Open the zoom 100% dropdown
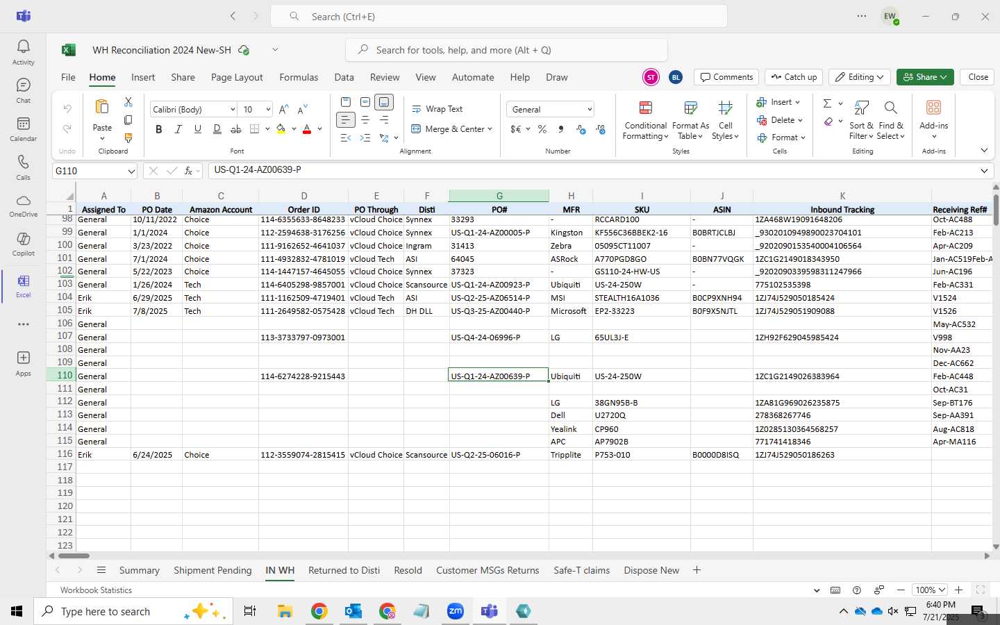The width and height of the screenshot is (1000, 625). tap(931, 590)
